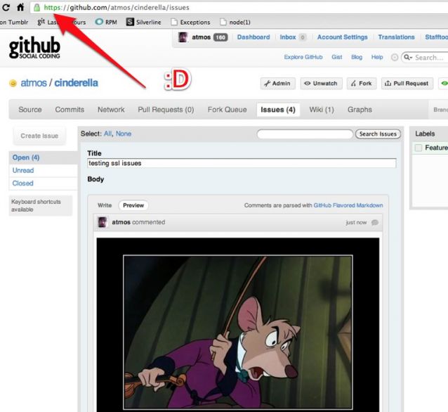The height and width of the screenshot is (412, 448).
Task: Click the green SSL padlock icon
Action: (x=37, y=7)
